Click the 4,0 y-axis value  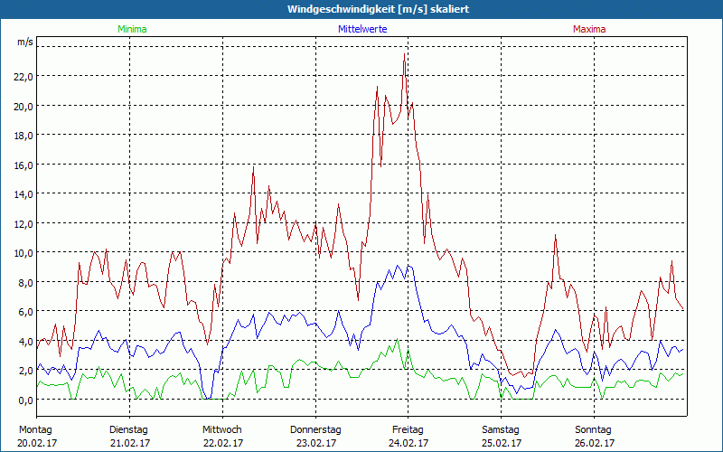[26, 342]
